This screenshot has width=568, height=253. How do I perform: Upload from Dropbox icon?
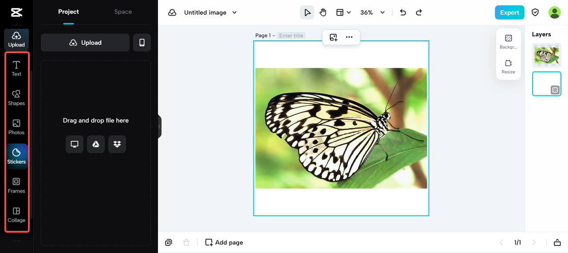coord(117,144)
